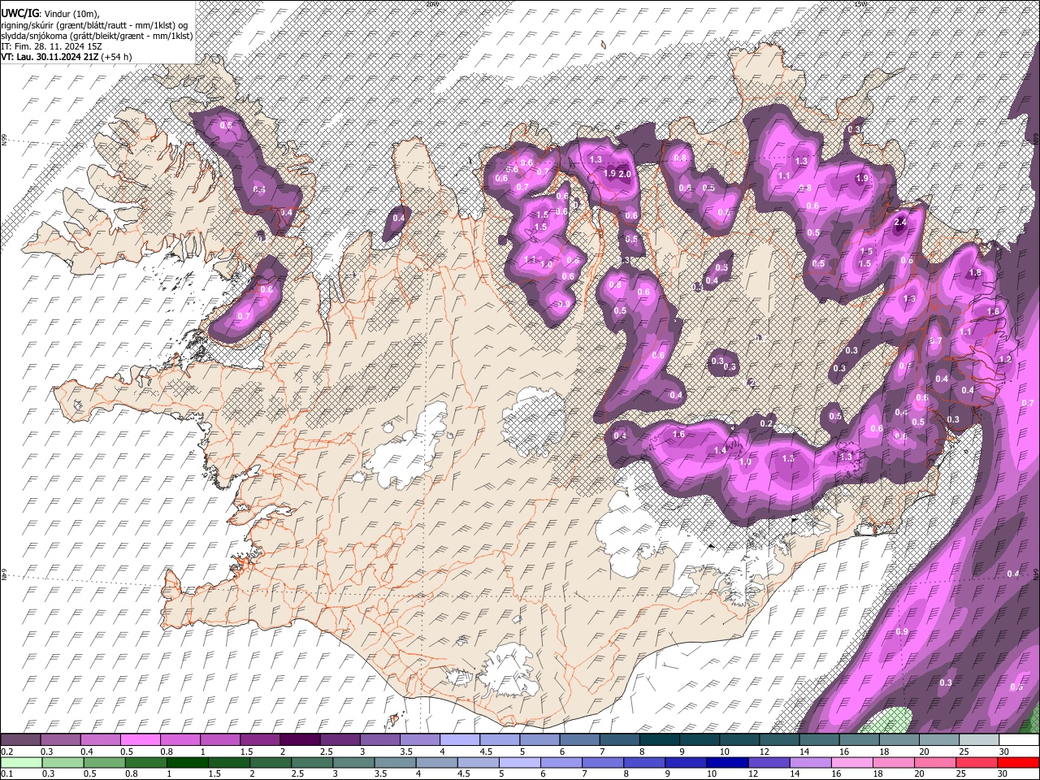The width and height of the screenshot is (1040, 780).
Task: Select the 0.5 pink swatch in the top legend row
Action: 140,740
